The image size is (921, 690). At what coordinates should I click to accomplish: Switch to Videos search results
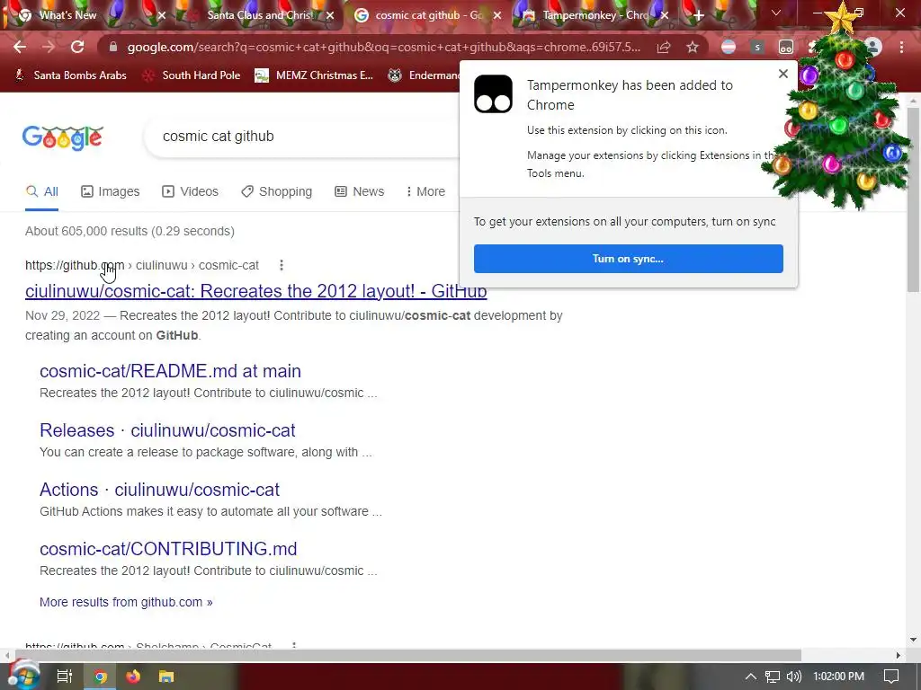191,191
